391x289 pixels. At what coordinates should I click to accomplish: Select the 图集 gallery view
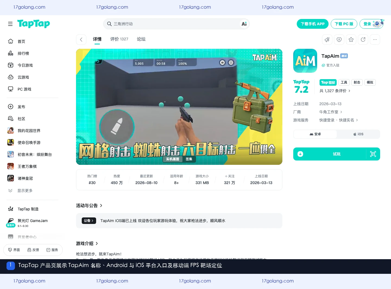[x=189, y=159]
